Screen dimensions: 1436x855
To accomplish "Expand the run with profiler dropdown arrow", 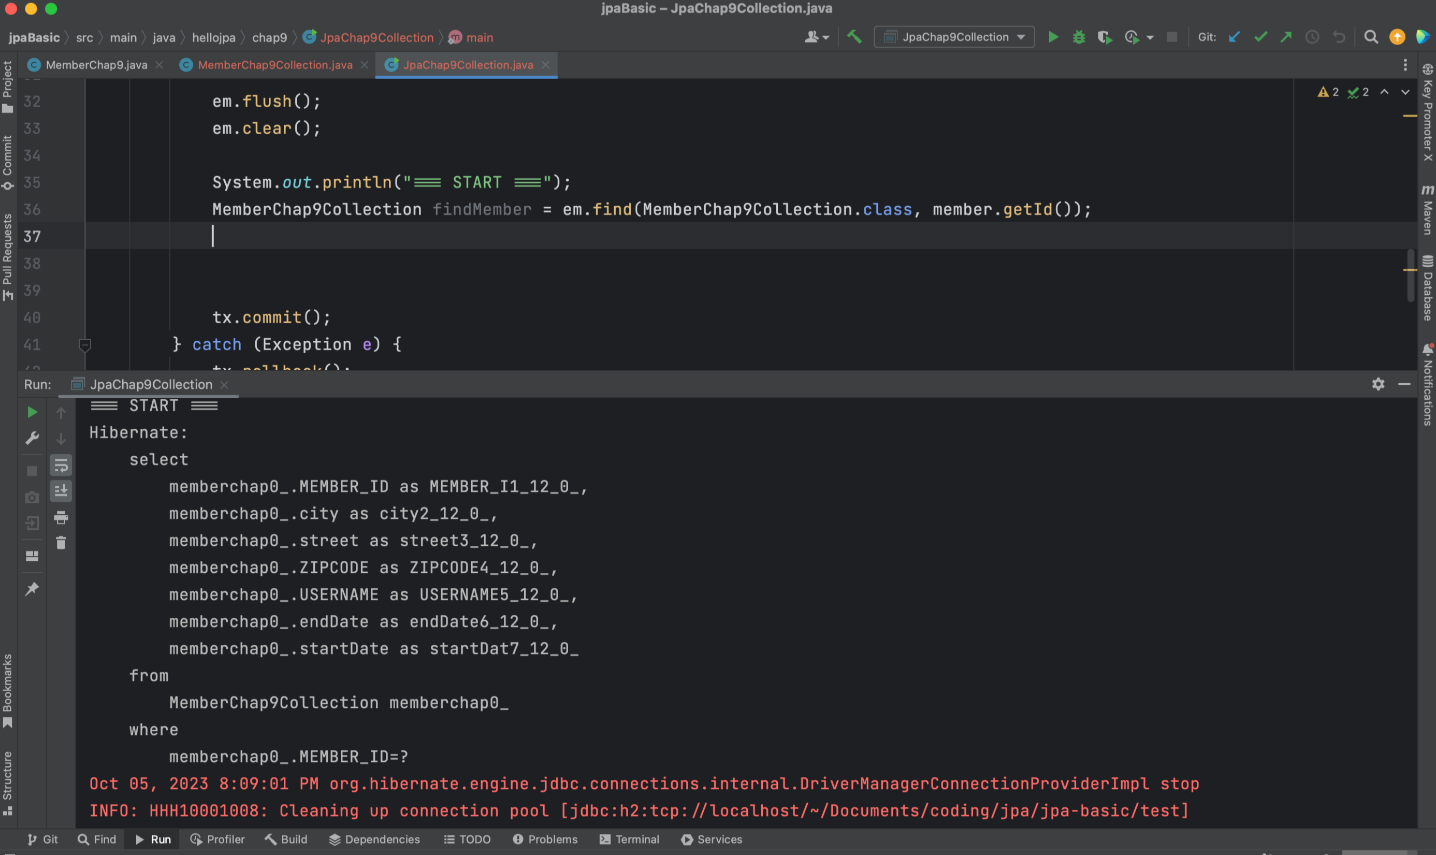I will [1150, 38].
